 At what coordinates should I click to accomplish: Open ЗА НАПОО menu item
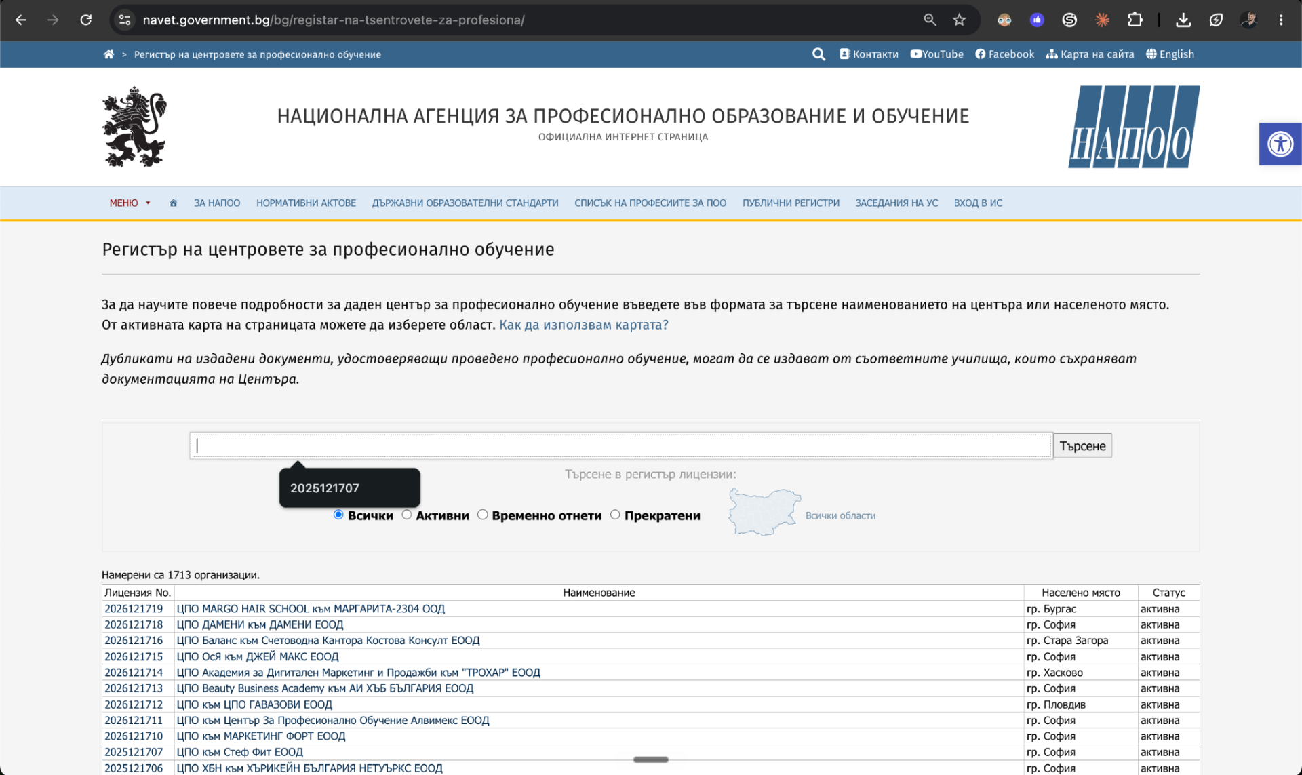217,203
